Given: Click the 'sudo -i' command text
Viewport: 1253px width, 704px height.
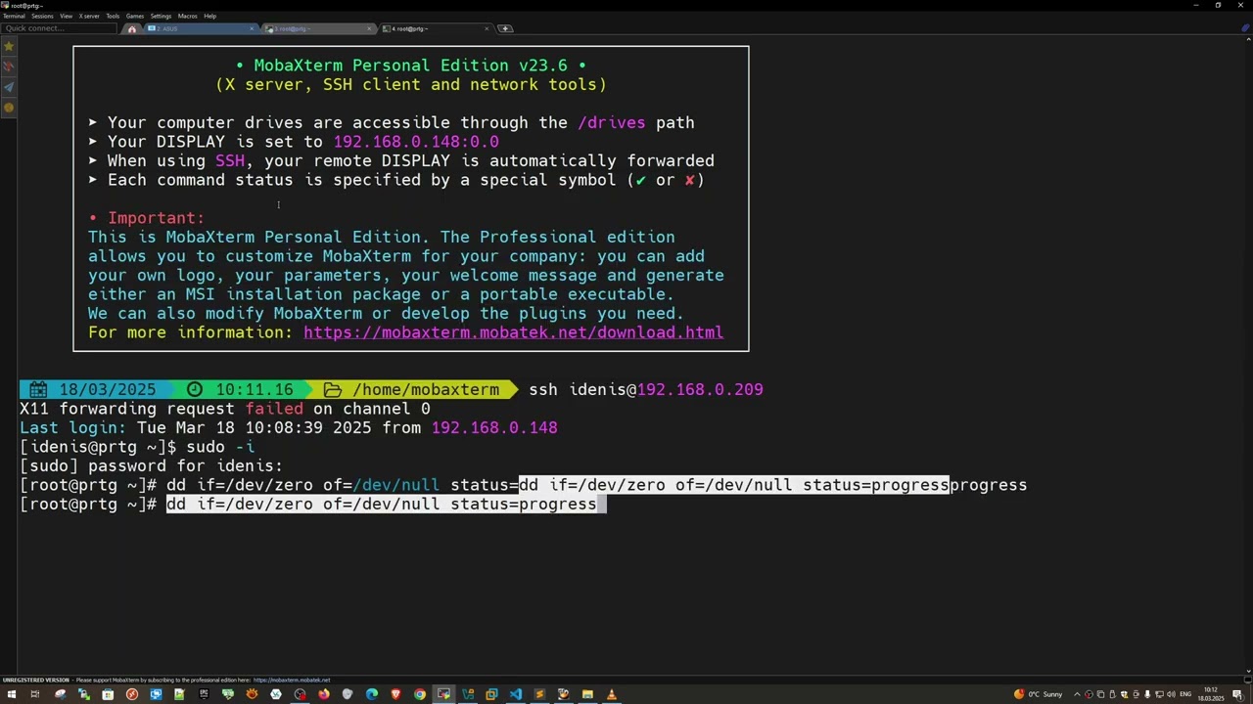Looking at the screenshot, I should point(220,447).
